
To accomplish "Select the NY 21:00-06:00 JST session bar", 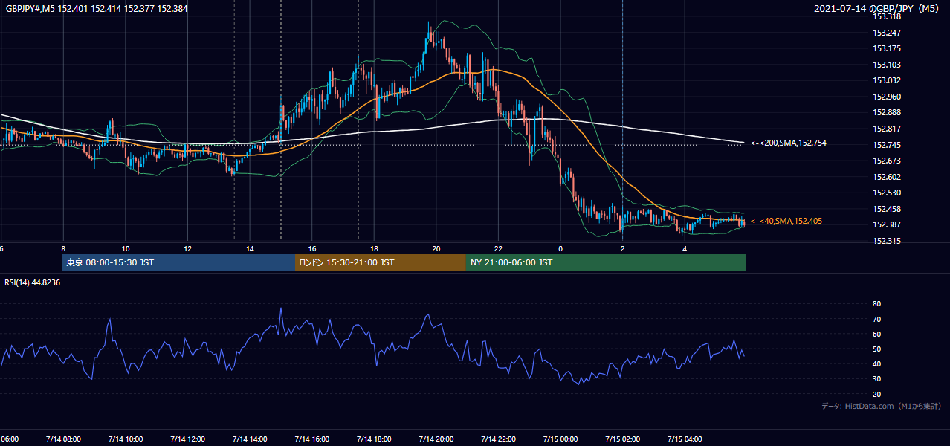I will coord(605,262).
